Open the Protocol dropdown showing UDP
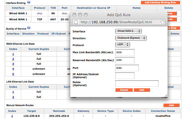The width and height of the screenshot is (186, 119). pyautogui.click(x=123, y=45)
